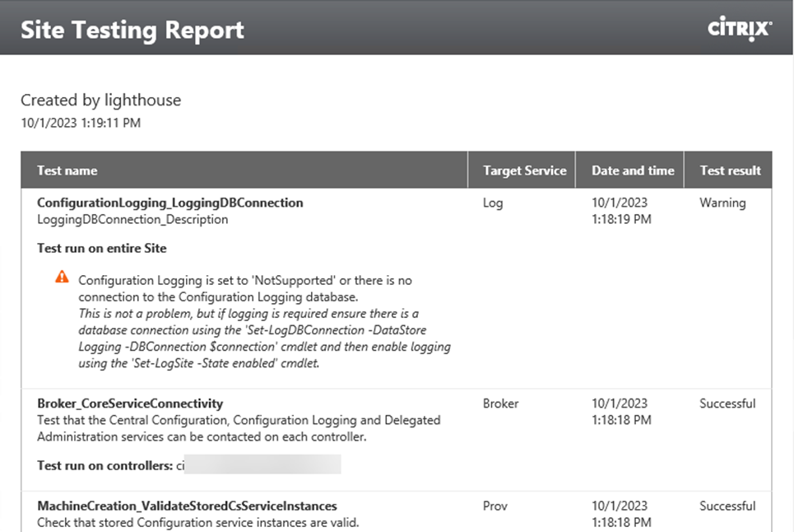Click the Broker test description about Central Configuration

(x=239, y=428)
